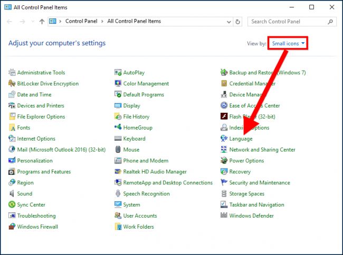Click the Power Options icon
343x255 pixels.
point(224,161)
